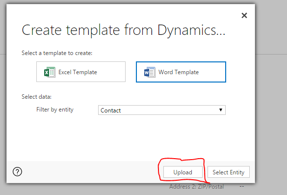
Task: Click the 'Select data:' label
Action: [37, 97]
